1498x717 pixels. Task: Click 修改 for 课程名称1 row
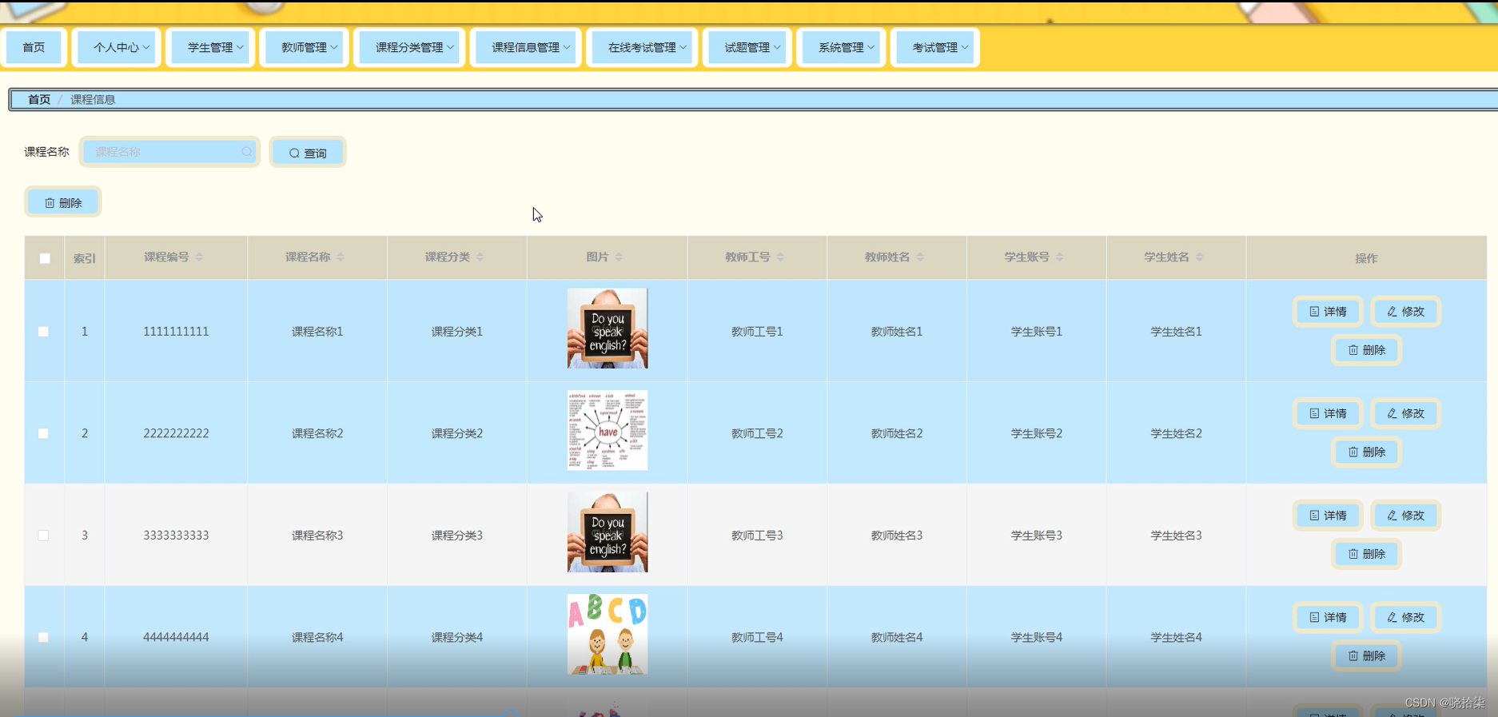coord(1405,312)
